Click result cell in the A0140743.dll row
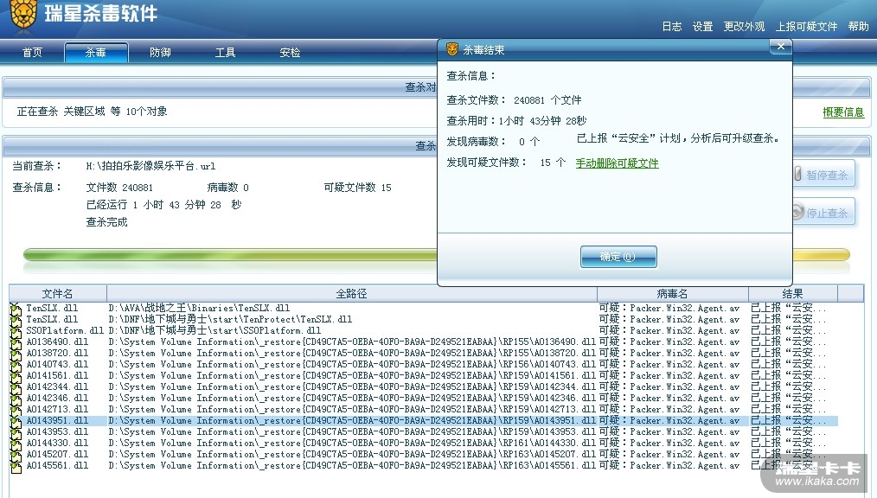Image resolution: width=877 pixels, height=498 pixels. (x=788, y=364)
